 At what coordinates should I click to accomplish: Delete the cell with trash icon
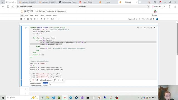coord(155,27)
